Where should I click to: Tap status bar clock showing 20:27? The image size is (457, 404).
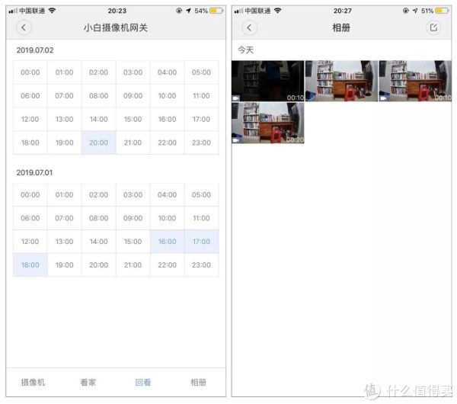[x=343, y=11]
